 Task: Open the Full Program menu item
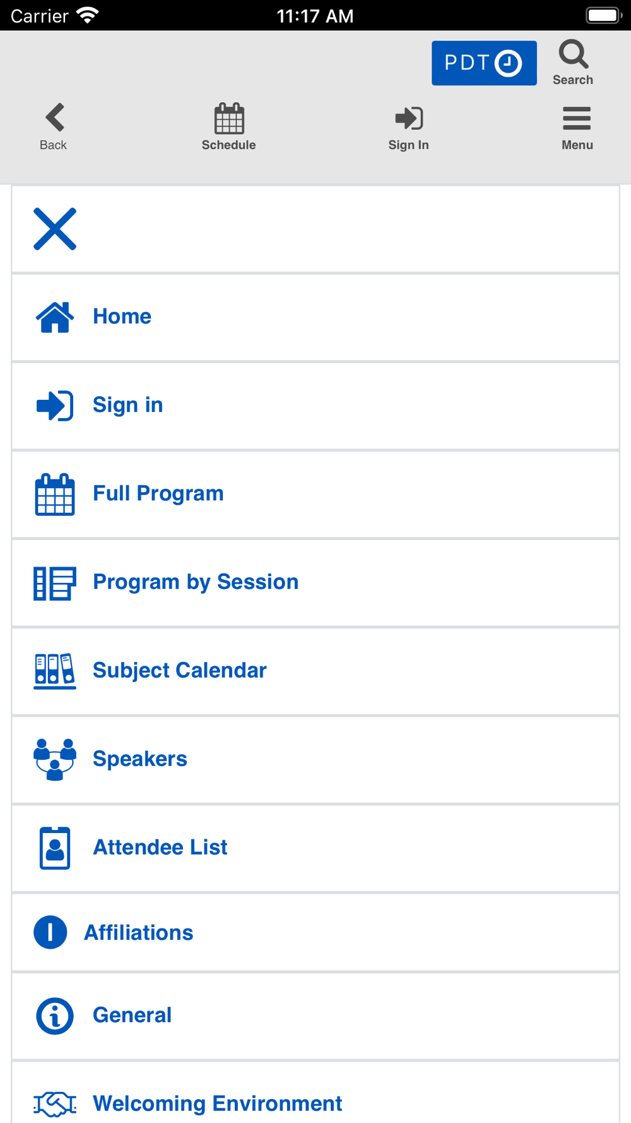158,493
